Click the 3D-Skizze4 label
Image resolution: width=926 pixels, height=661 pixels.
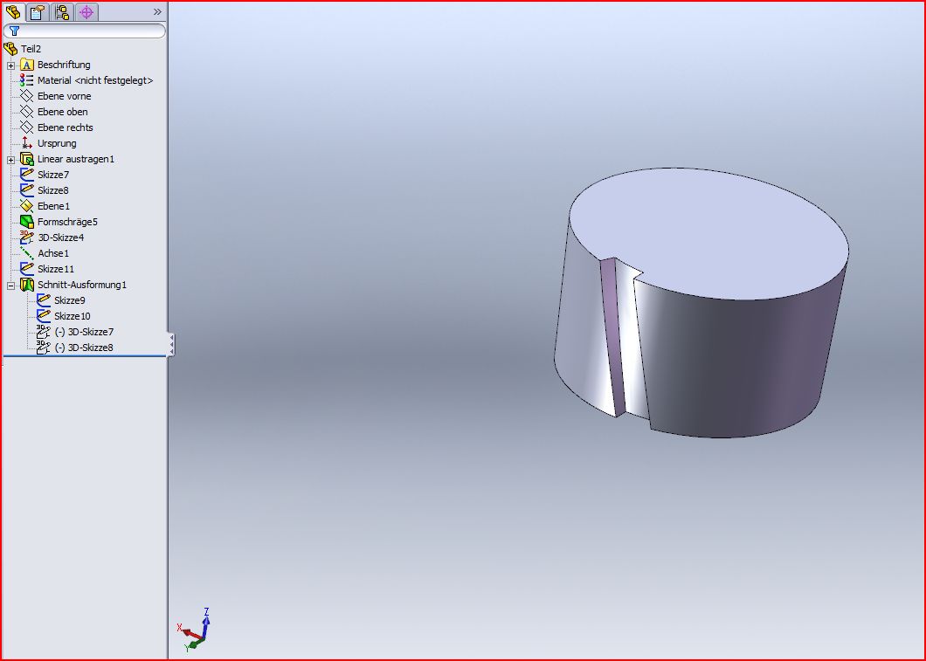point(61,238)
